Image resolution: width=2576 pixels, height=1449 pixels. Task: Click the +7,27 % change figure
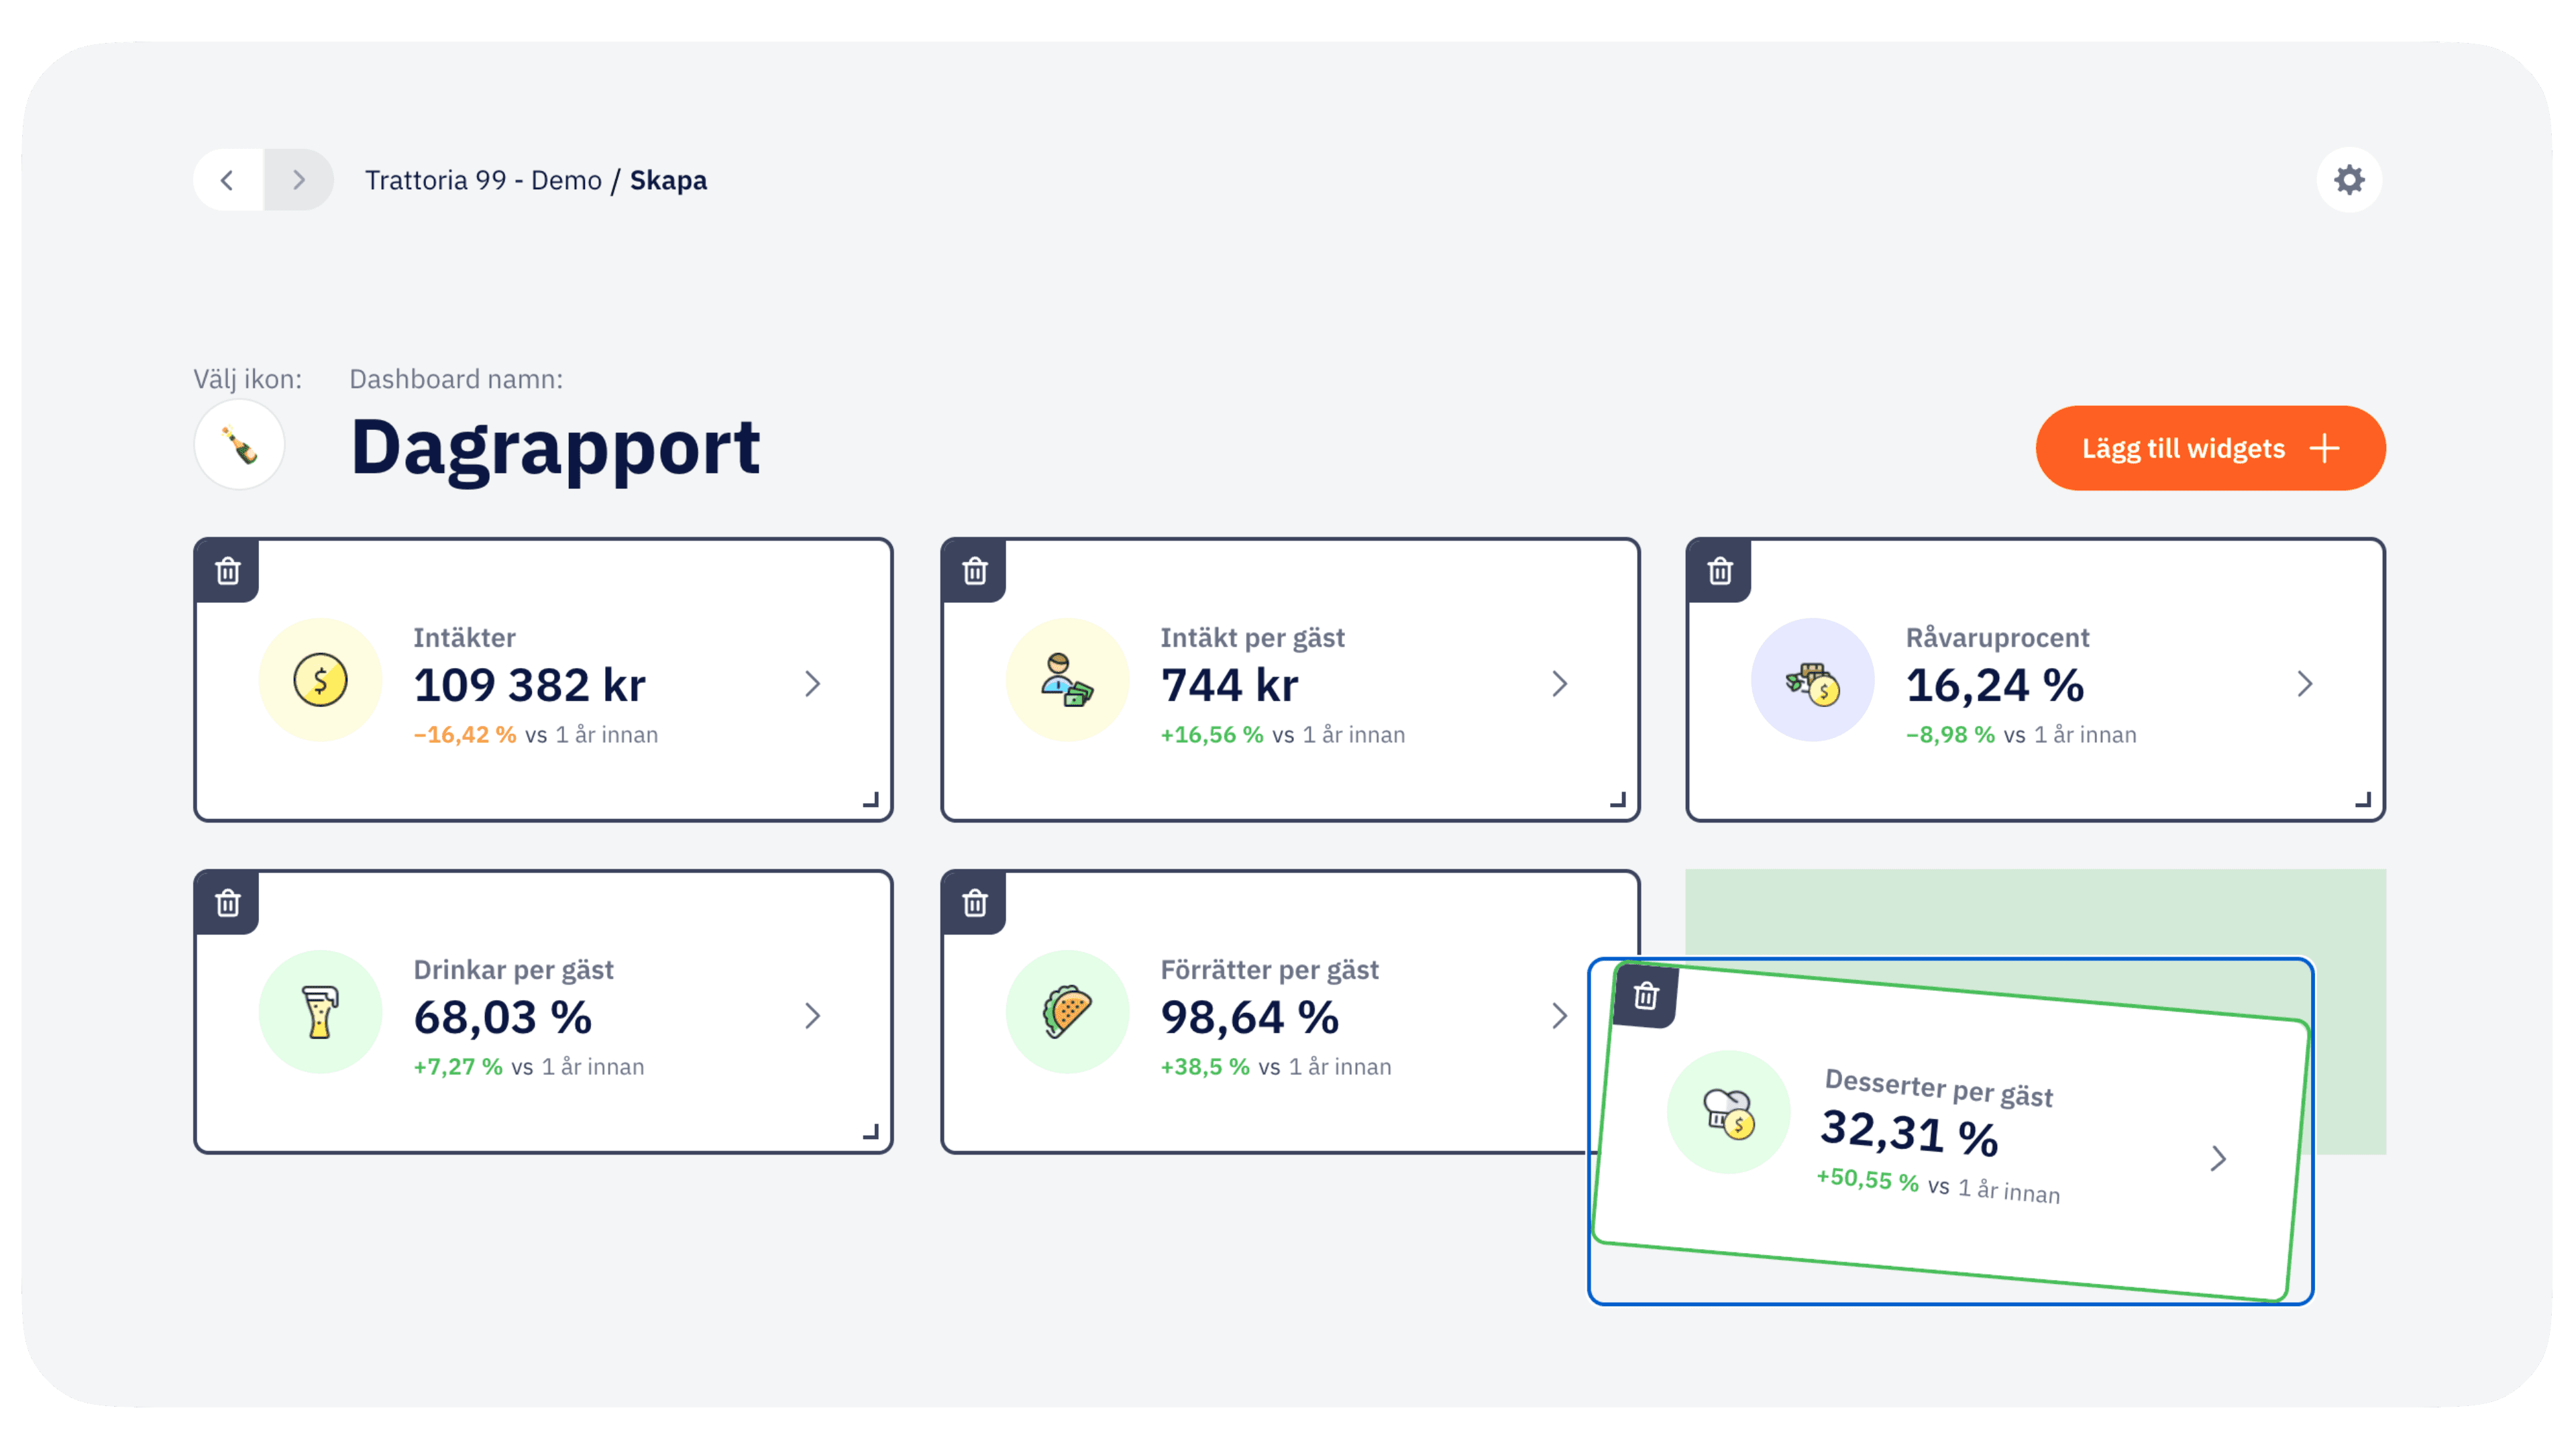(458, 1066)
